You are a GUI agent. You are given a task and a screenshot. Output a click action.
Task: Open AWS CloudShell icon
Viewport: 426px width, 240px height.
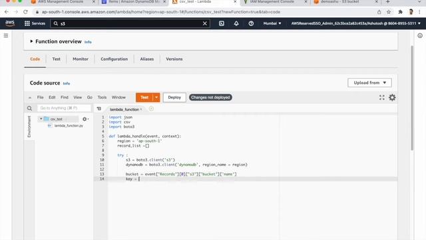pyautogui.click(x=222, y=23)
